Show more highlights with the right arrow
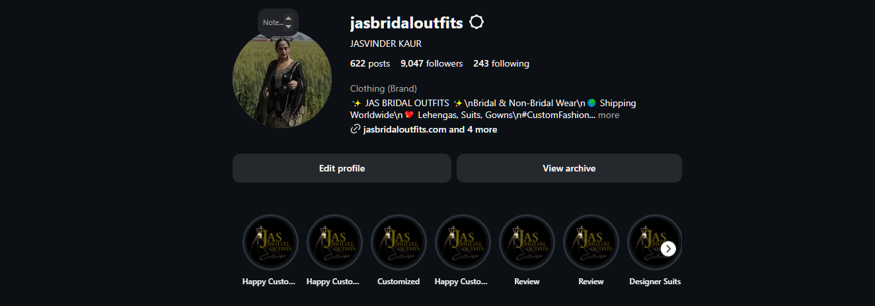875x306 pixels. (669, 249)
